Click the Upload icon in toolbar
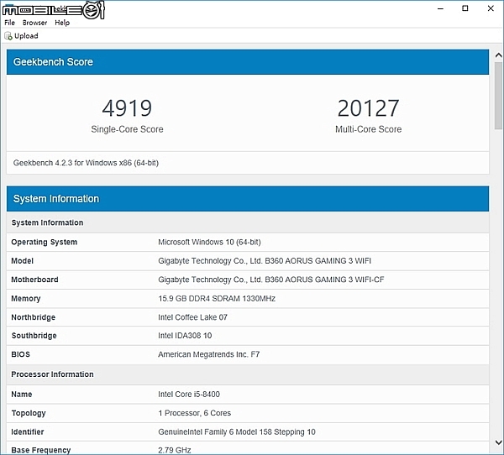This screenshot has height=455, width=504. point(8,36)
